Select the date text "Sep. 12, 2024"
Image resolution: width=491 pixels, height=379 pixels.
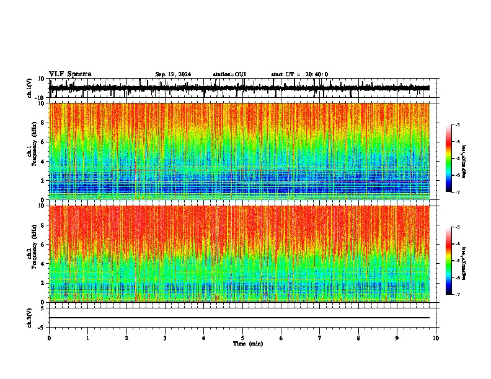tap(173, 74)
